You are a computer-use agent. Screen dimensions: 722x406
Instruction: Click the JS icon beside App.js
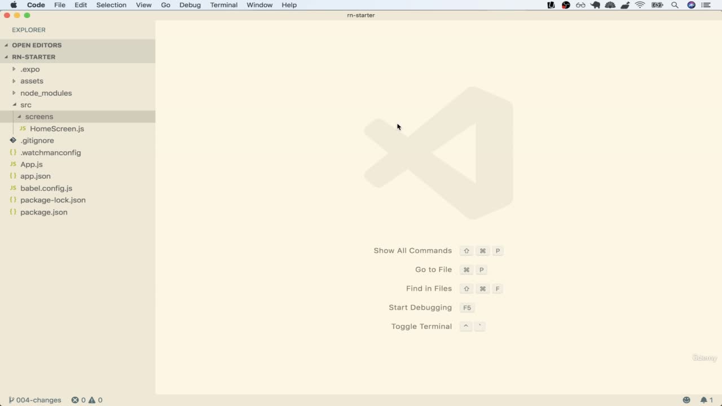(13, 164)
